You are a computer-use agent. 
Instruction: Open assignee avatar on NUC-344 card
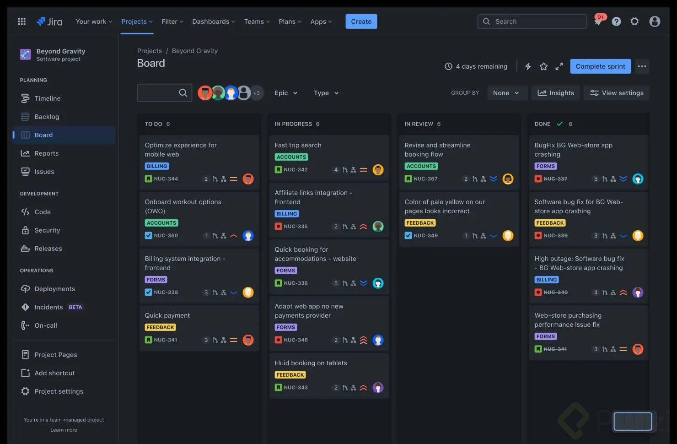(x=248, y=179)
